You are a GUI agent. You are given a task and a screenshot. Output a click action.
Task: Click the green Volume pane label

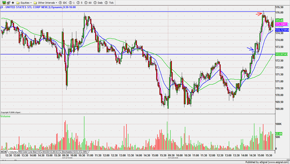(5, 116)
